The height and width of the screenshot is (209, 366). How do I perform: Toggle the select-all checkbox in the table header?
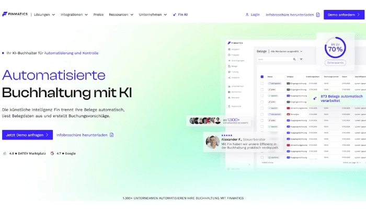[x=262, y=77]
